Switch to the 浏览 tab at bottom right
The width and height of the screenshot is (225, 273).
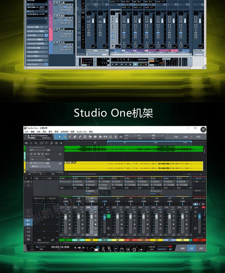pos(201,249)
